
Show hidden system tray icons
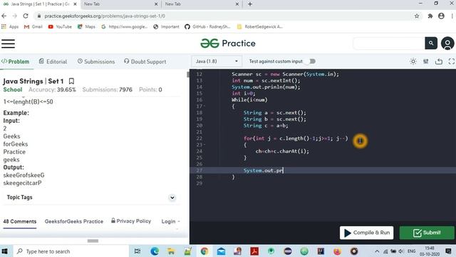coord(377,251)
